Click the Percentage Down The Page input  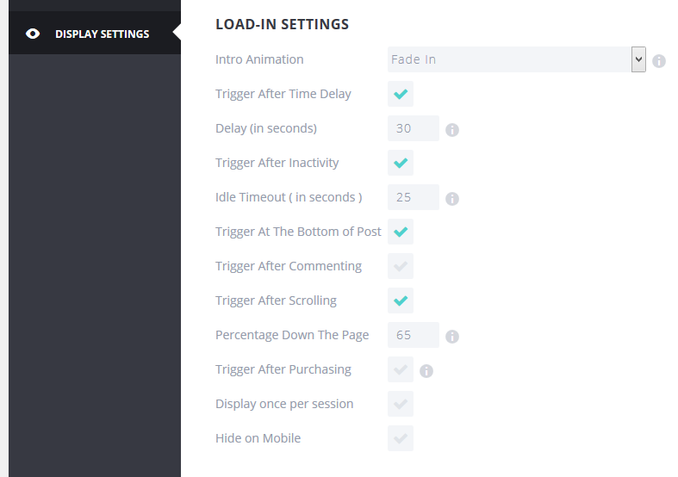click(x=414, y=335)
